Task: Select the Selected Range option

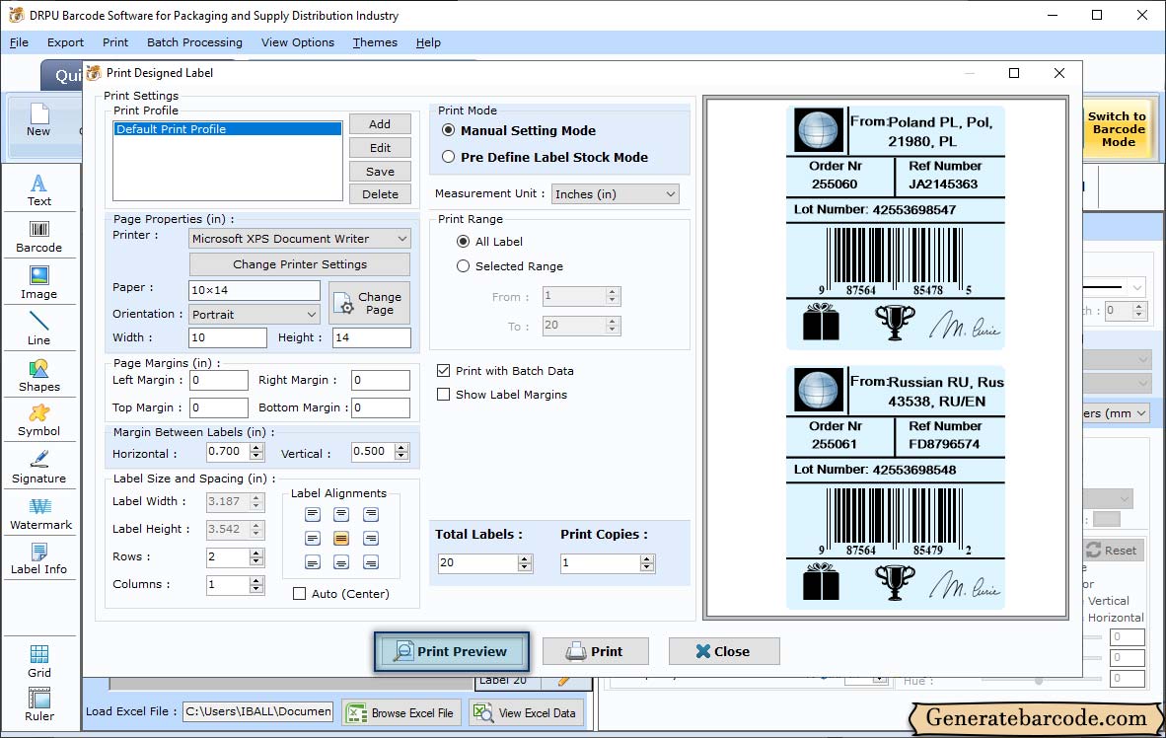Action: tap(464, 266)
